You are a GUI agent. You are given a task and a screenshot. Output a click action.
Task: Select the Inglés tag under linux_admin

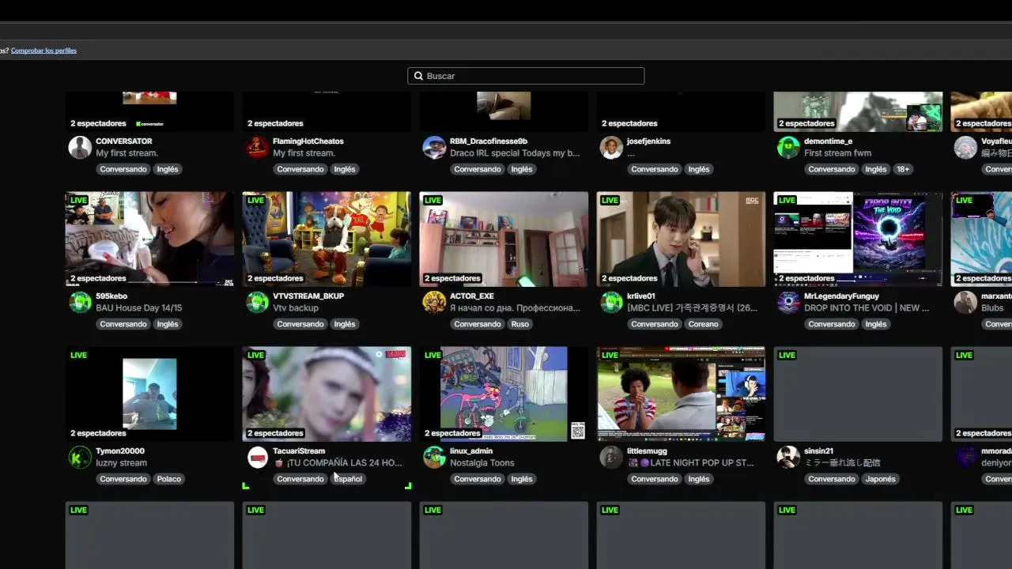click(x=522, y=479)
